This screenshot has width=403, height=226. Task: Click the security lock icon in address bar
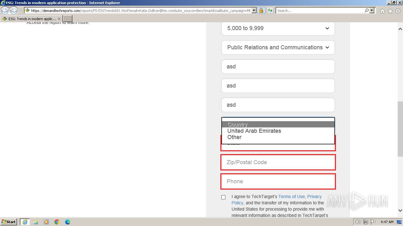coord(261,10)
